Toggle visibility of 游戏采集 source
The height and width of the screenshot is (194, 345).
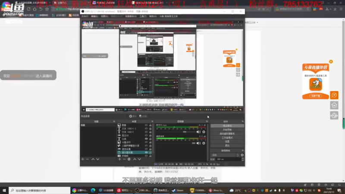pyautogui.click(x=146, y=149)
